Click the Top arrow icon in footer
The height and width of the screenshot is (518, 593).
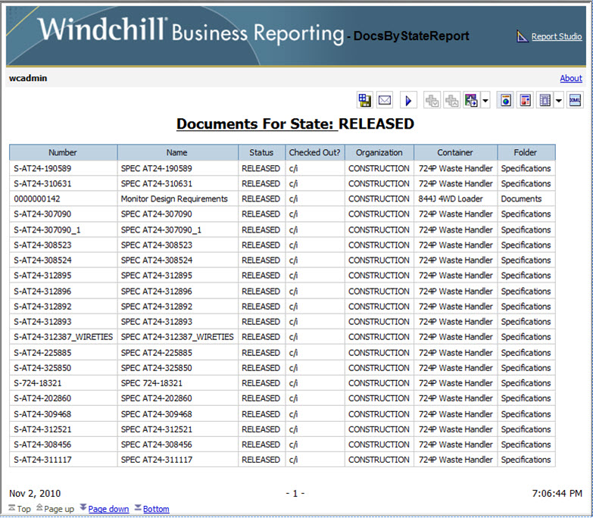(x=12, y=508)
